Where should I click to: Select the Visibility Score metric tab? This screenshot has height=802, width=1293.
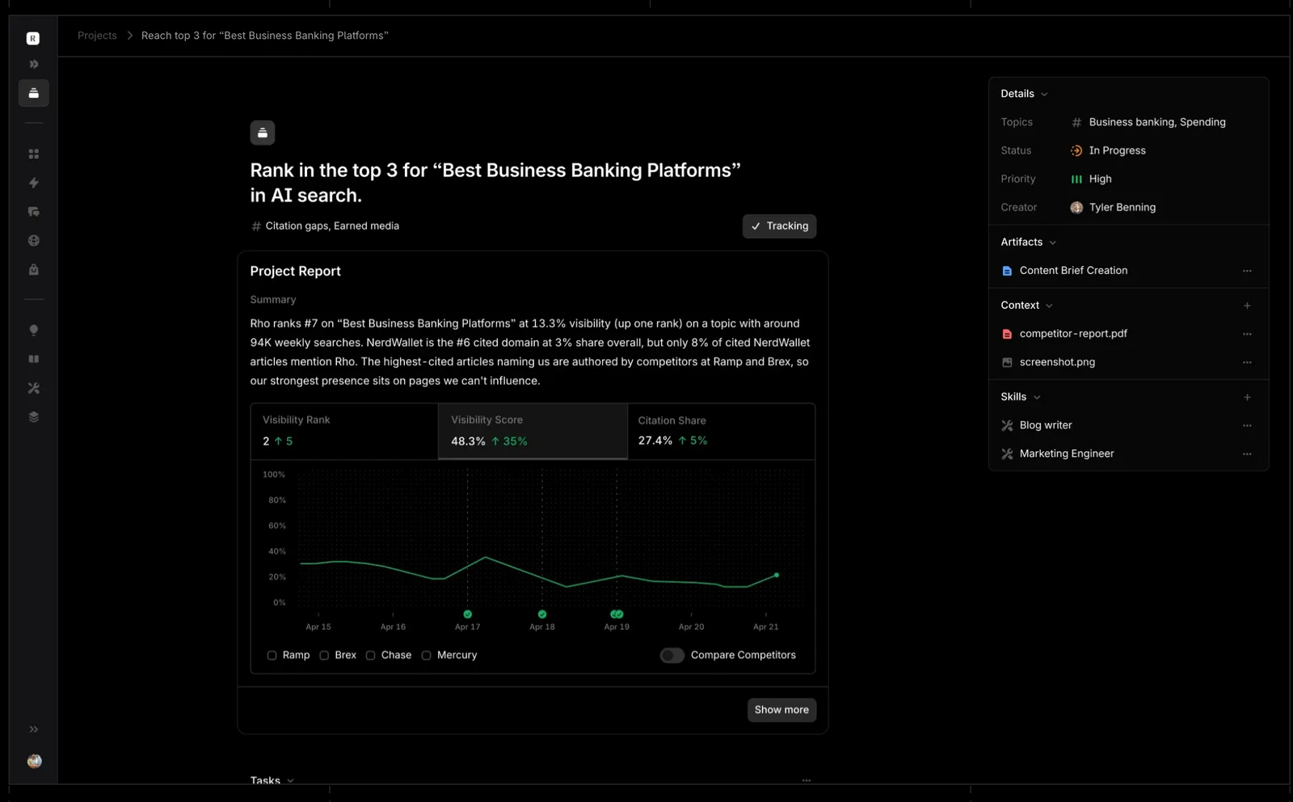(x=533, y=431)
